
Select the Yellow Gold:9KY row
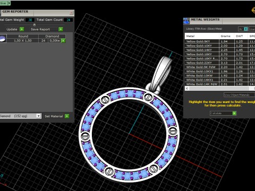click(220, 41)
